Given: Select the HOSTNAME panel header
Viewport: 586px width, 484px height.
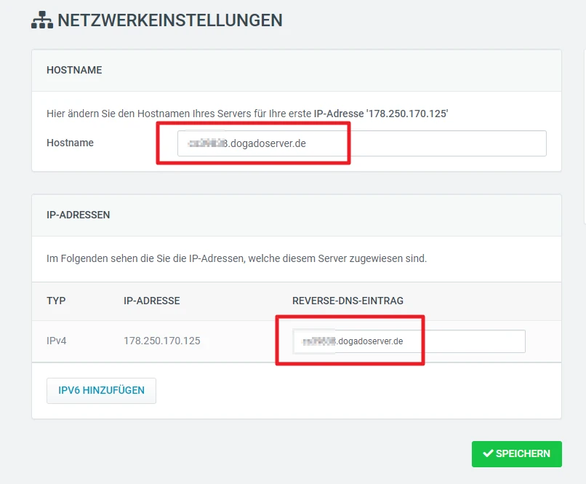Looking at the screenshot, I should (x=74, y=71).
